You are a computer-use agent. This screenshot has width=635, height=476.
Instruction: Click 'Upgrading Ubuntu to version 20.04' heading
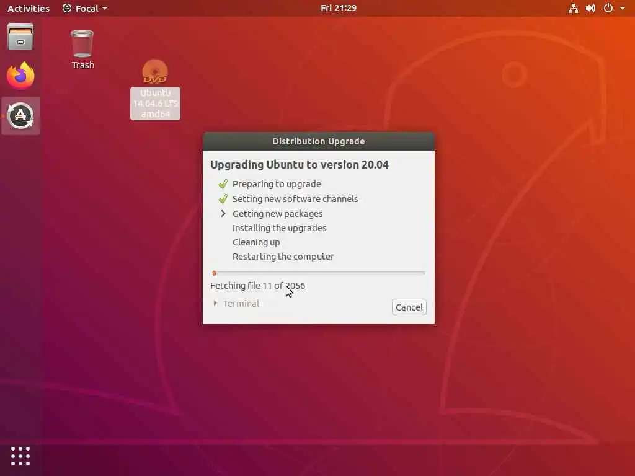click(x=300, y=165)
